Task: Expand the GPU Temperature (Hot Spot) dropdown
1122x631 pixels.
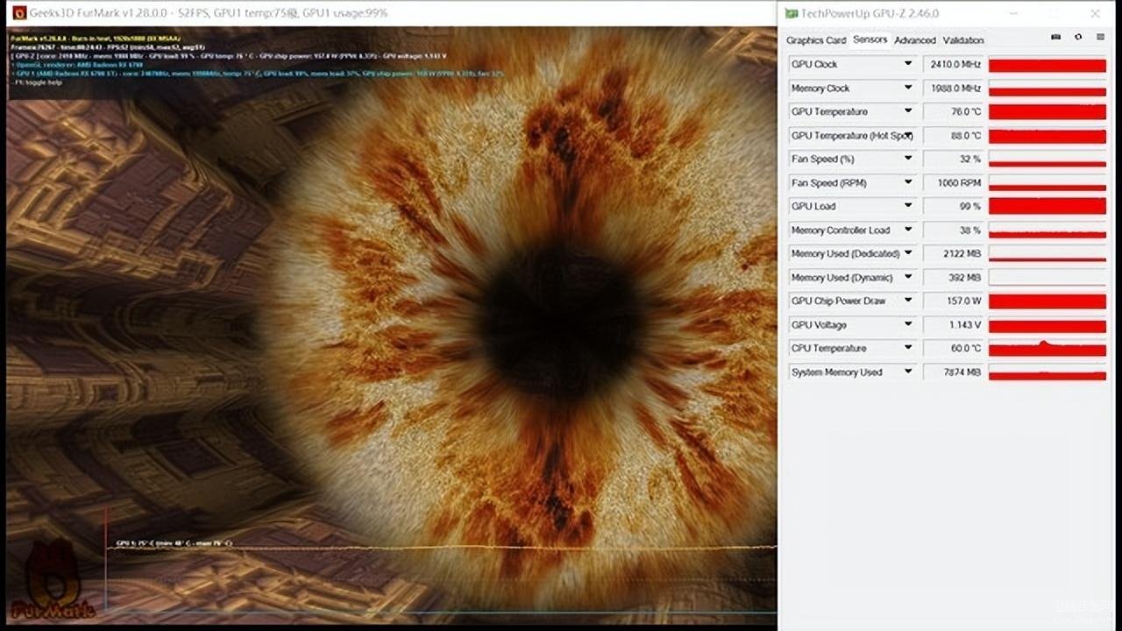Action: 908,135
